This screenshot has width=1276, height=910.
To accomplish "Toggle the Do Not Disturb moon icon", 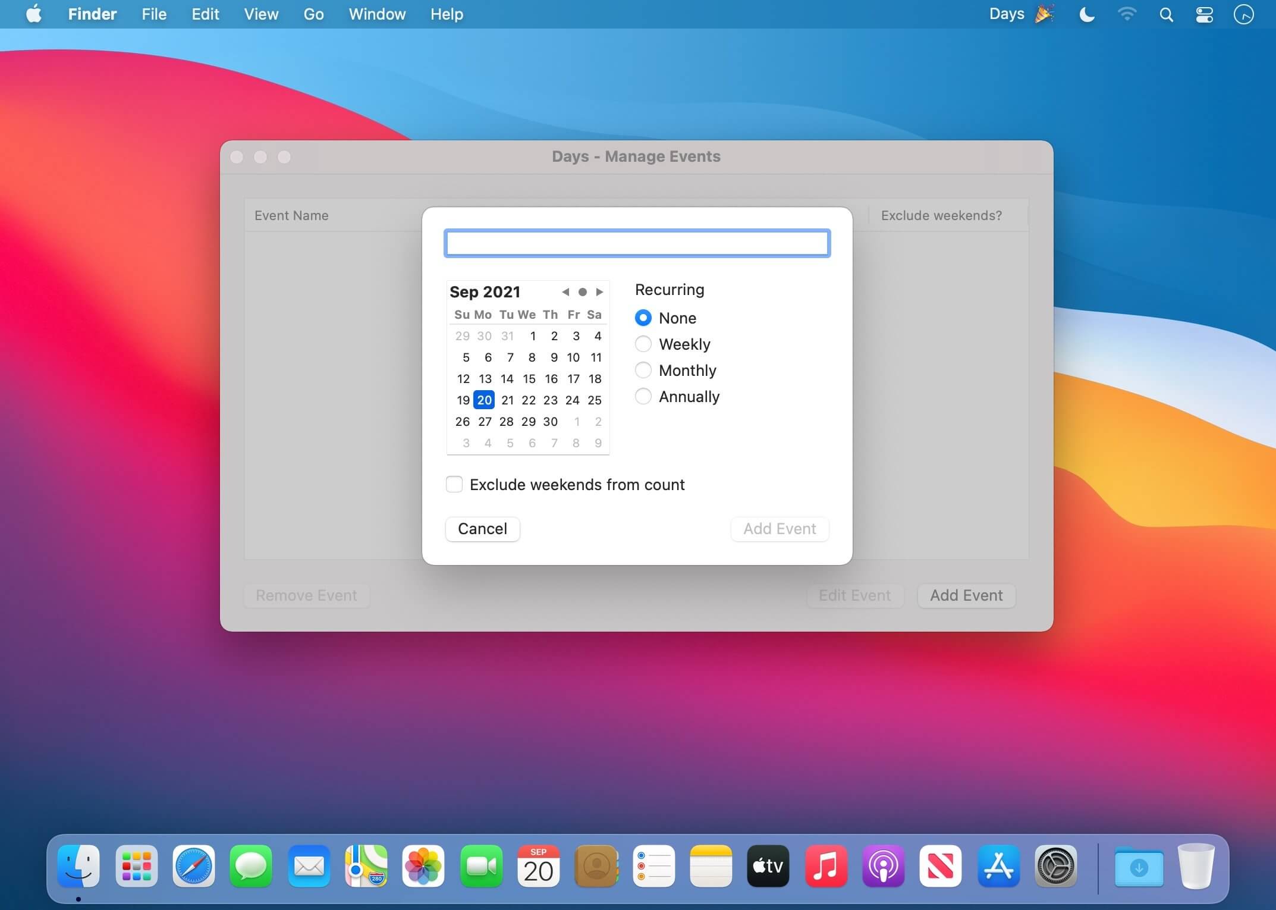I will 1087,14.
